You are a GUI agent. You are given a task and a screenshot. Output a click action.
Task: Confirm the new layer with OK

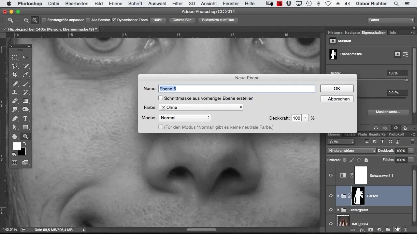[337, 88]
